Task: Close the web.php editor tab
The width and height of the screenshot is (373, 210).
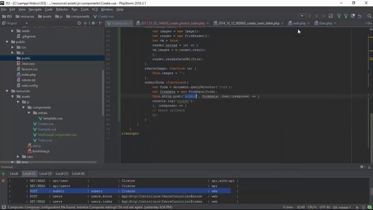Action: coord(308,23)
